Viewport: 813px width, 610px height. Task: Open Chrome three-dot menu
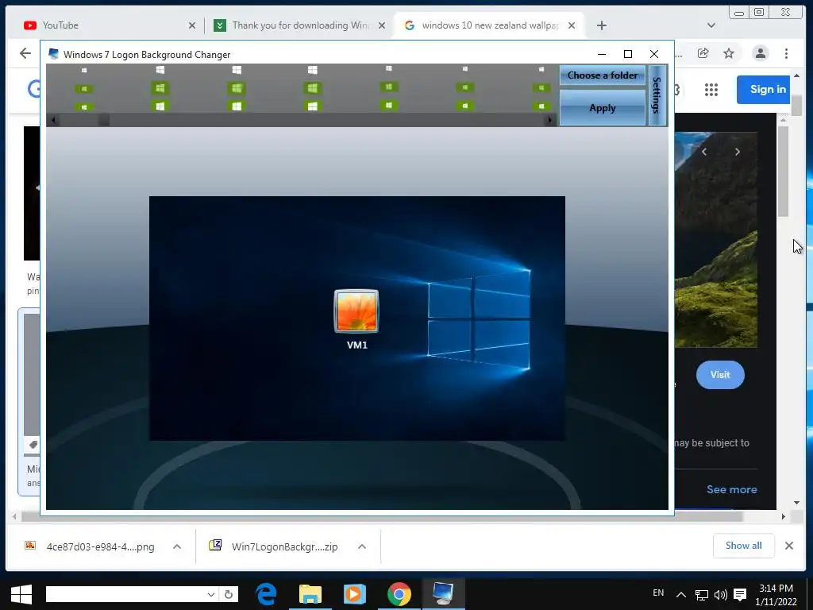coord(786,53)
